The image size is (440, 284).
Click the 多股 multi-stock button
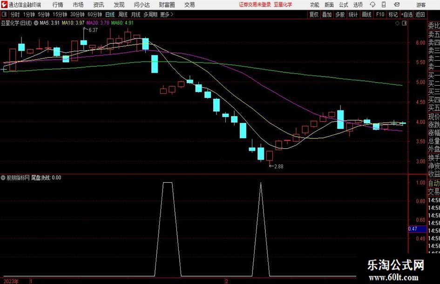(x=340, y=14)
